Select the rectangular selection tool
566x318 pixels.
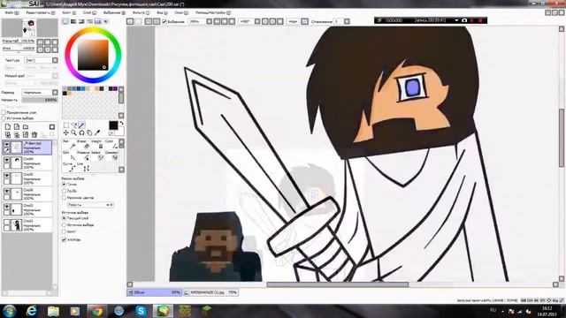coord(66,125)
